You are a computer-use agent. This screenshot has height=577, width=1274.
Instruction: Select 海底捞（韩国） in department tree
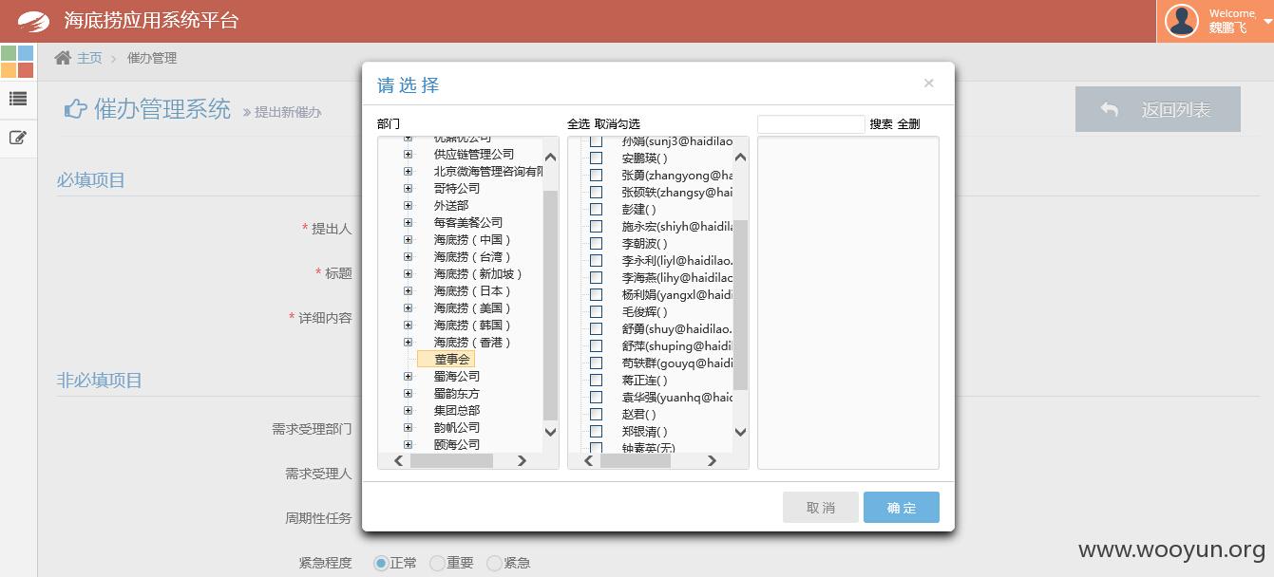coord(473,326)
